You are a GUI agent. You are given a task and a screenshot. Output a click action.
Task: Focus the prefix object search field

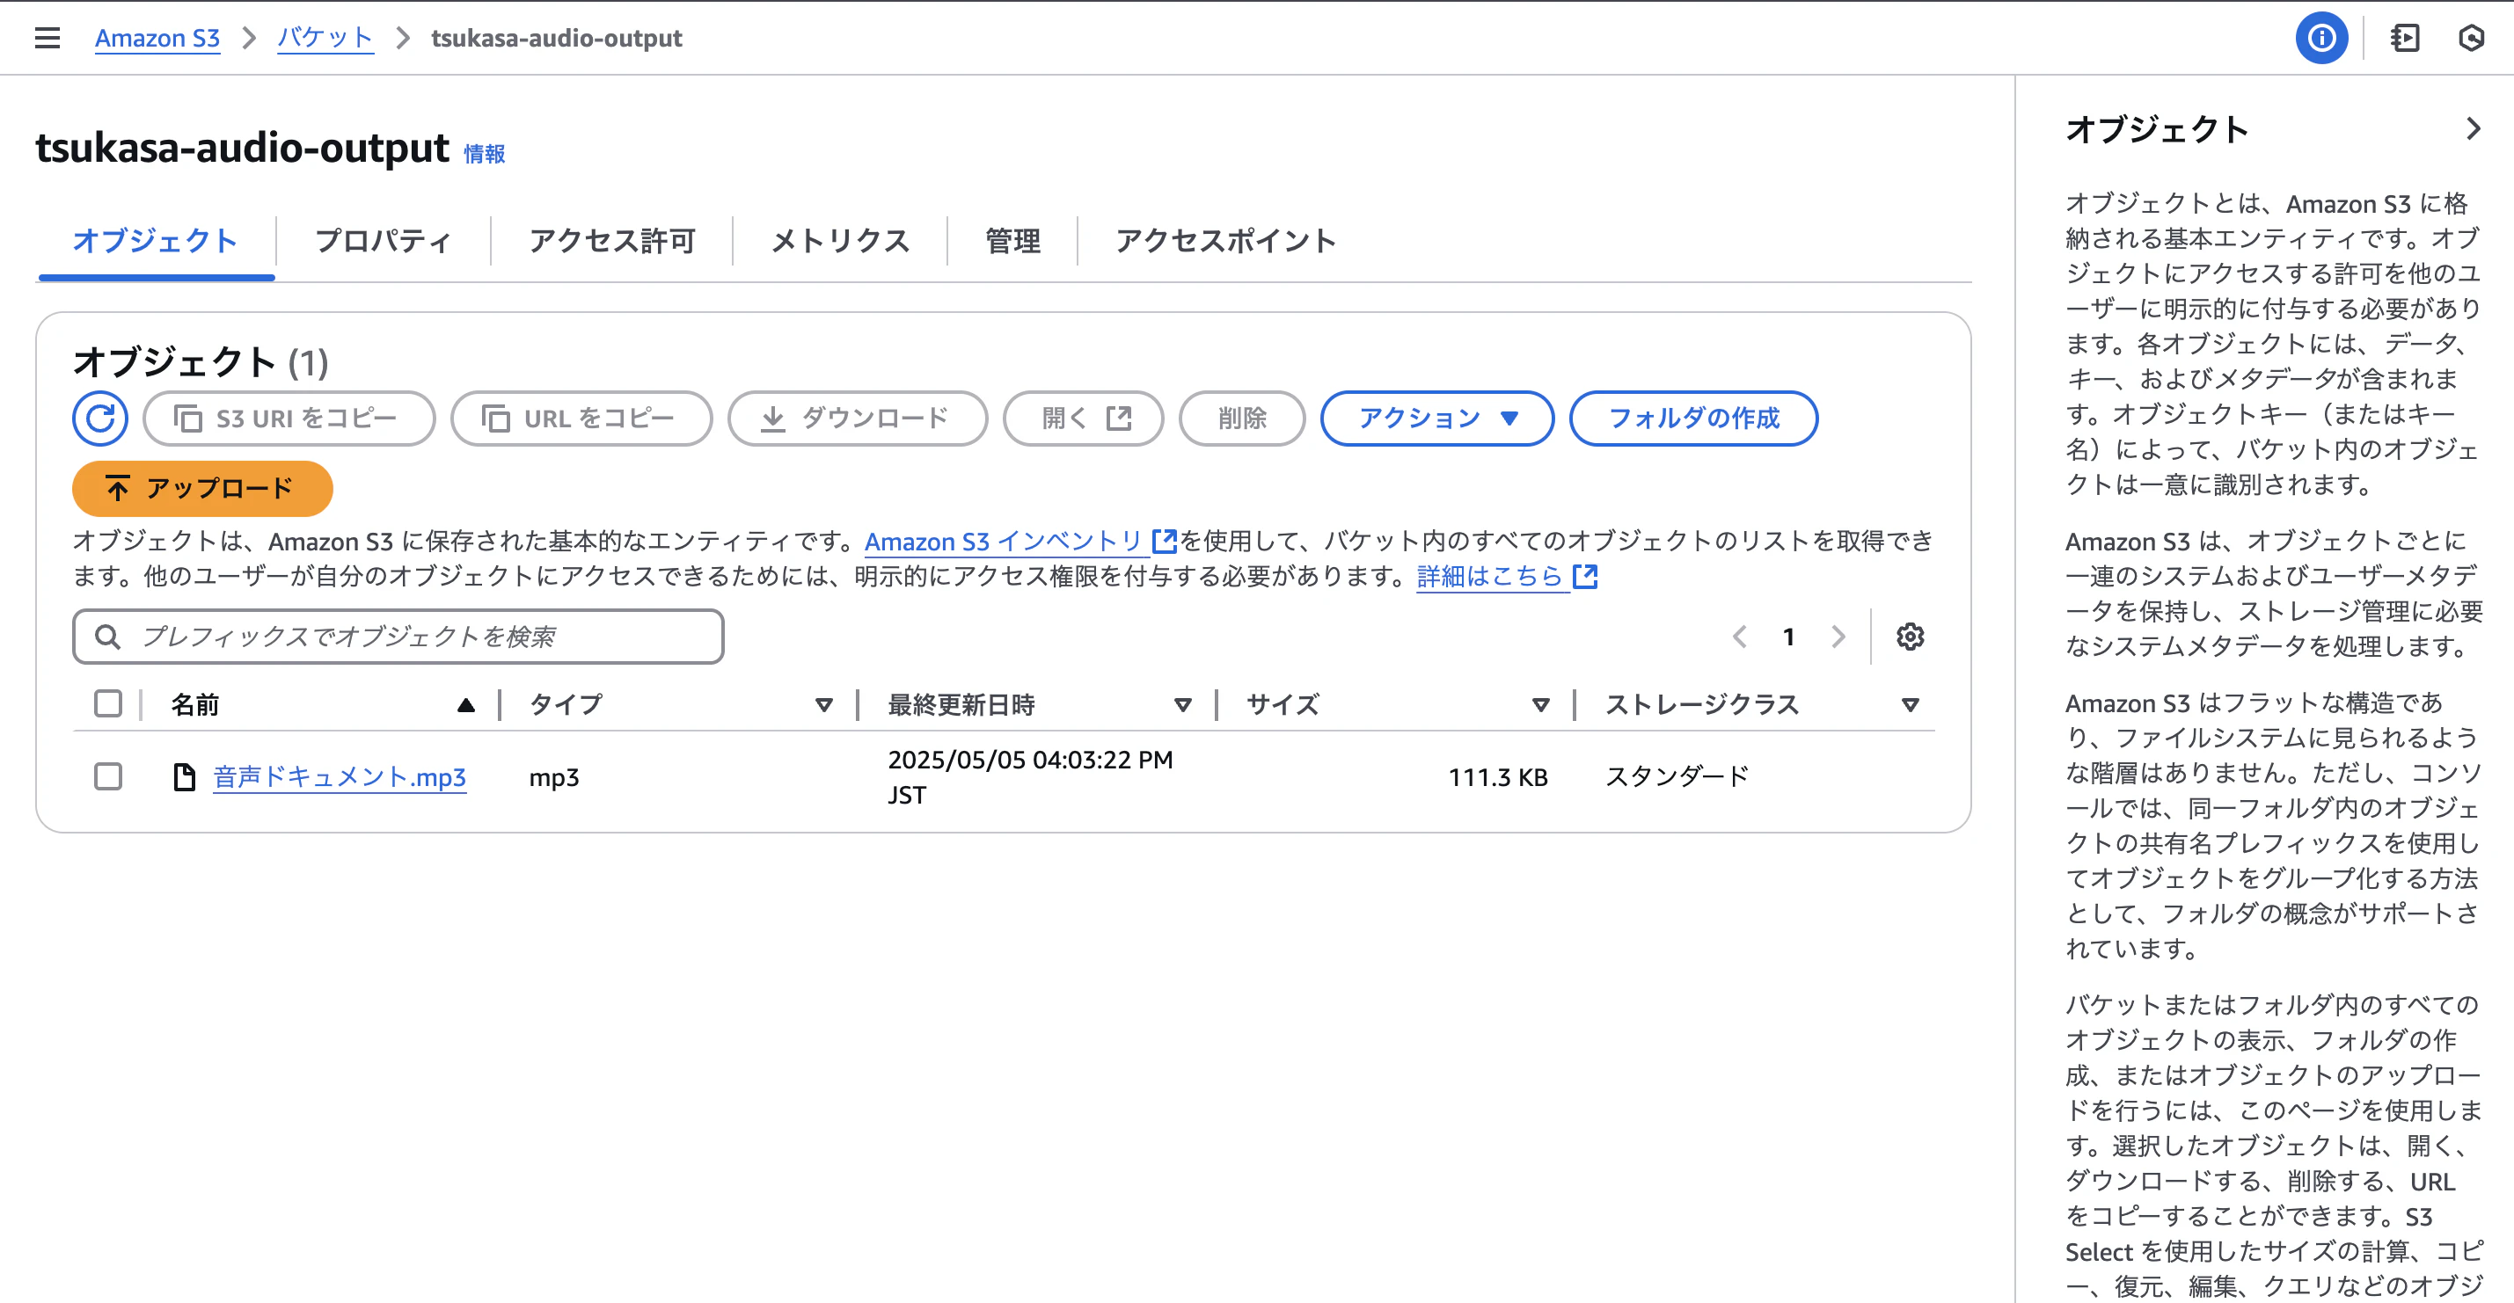point(398,637)
